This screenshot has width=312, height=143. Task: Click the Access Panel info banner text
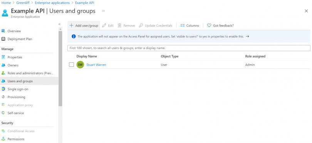tap(161, 37)
